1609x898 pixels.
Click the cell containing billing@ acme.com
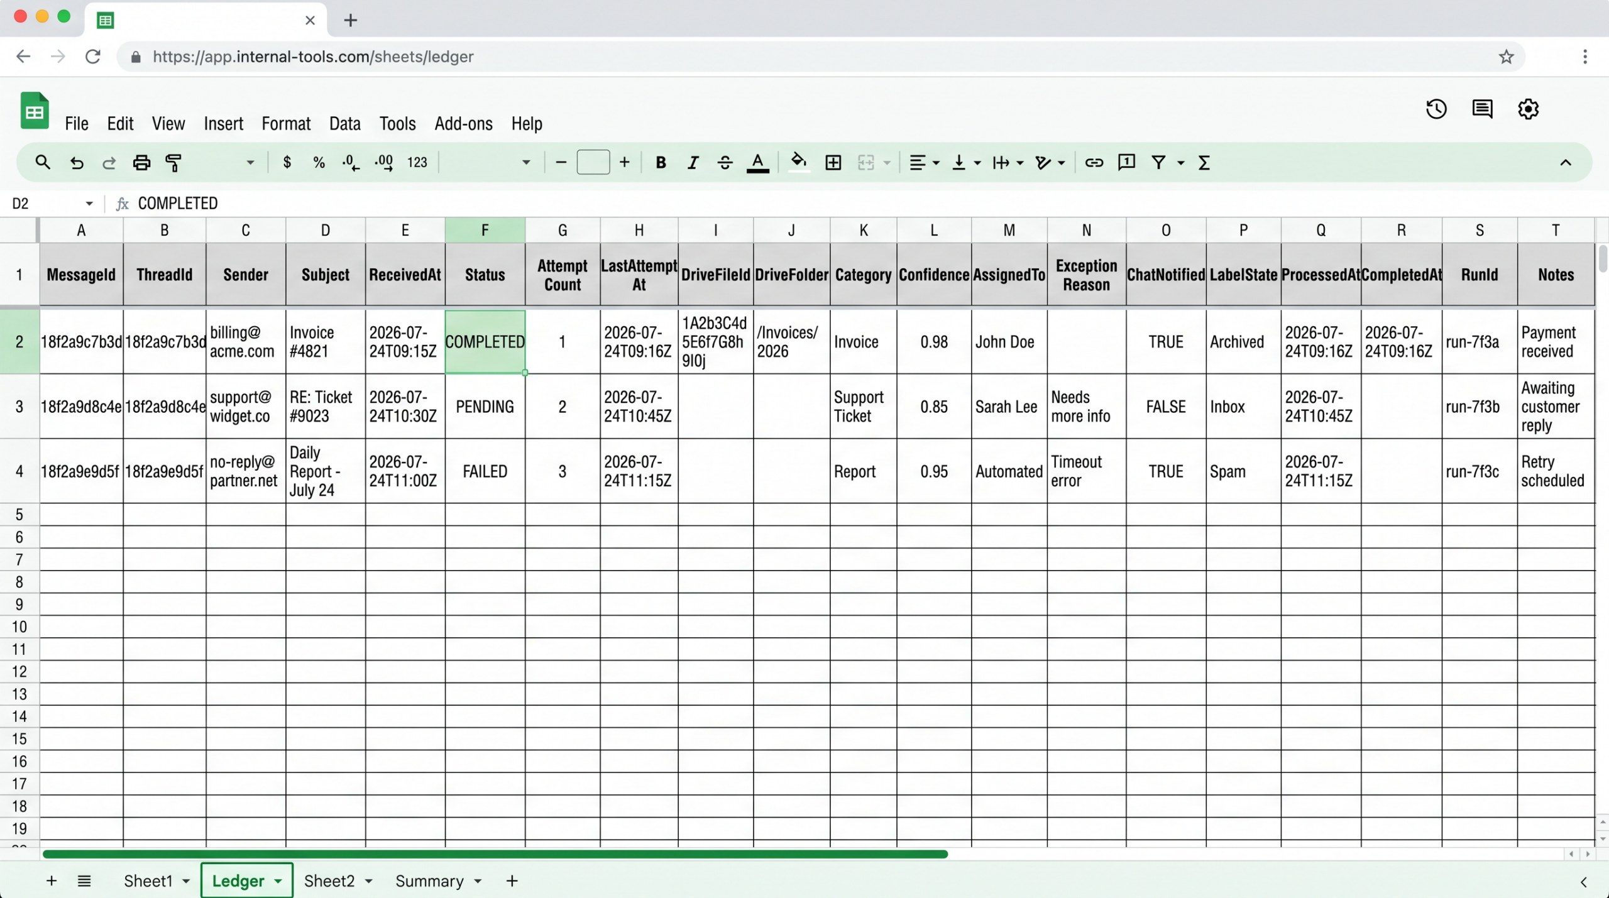[x=246, y=342]
